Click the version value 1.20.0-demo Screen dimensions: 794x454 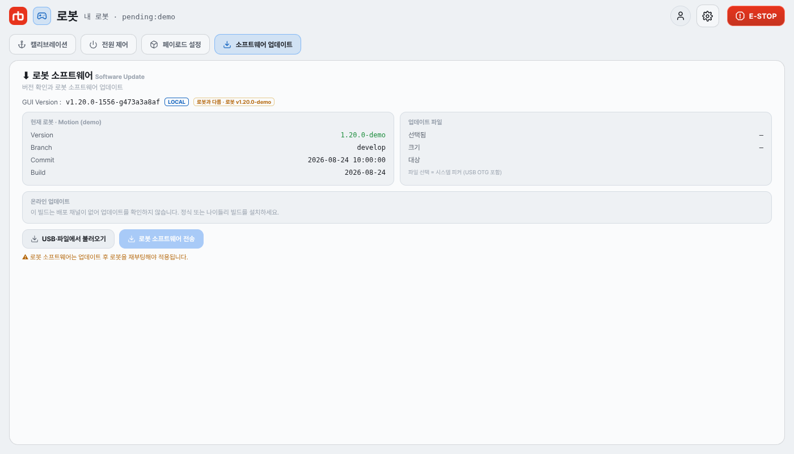363,135
